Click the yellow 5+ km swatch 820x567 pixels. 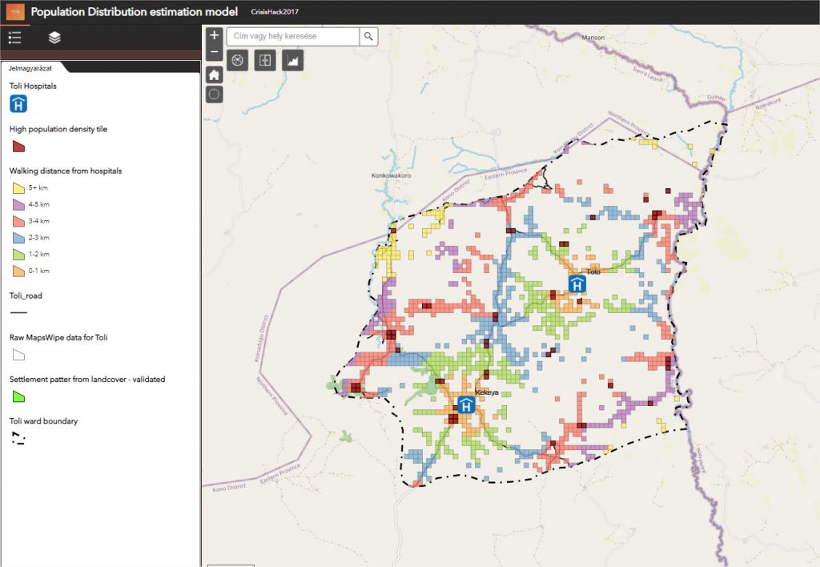(18, 187)
